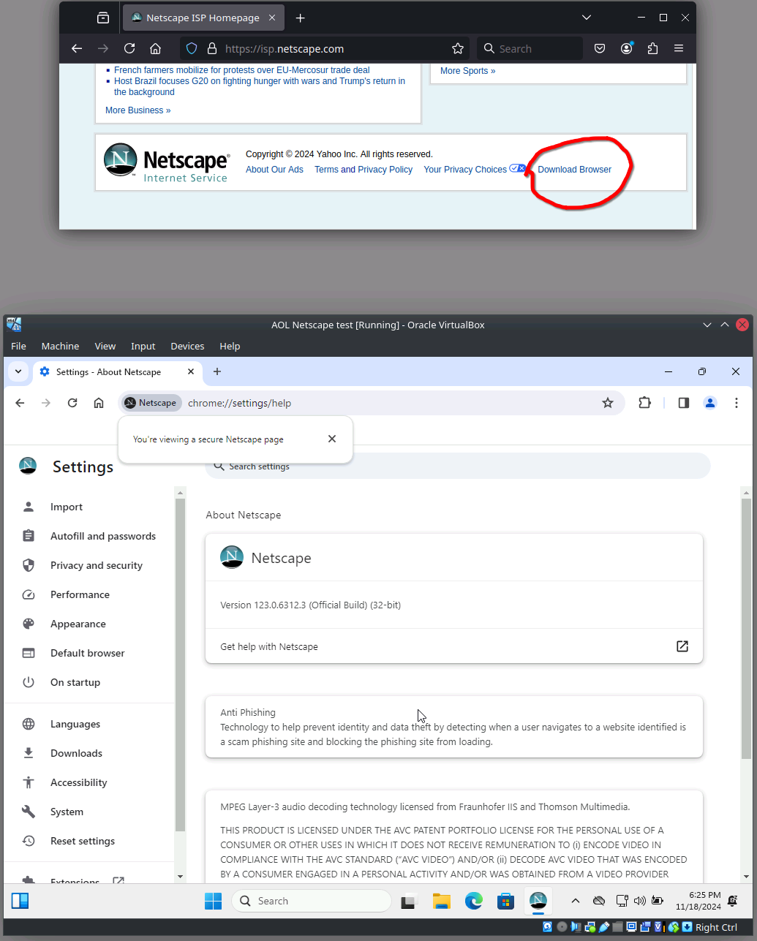Expand the Netscape tab search dropdown arrow

18,371
